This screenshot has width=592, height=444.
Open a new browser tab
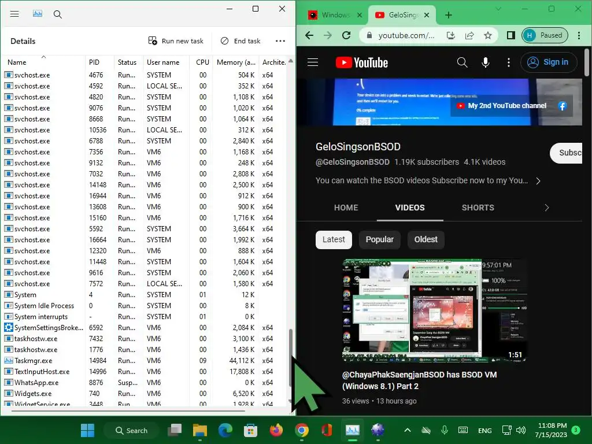pos(449,15)
